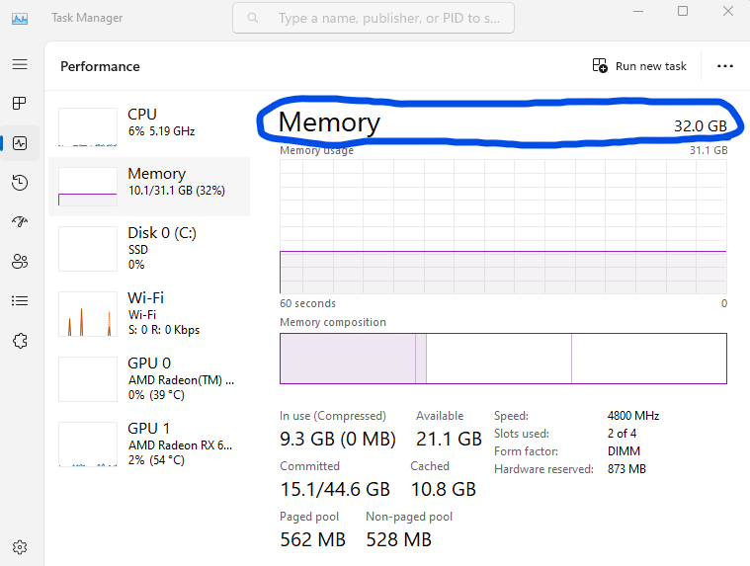The height and width of the screenshot is (566, 750).
Task: Click the search box for processes
Action: [x=374, y=18]
